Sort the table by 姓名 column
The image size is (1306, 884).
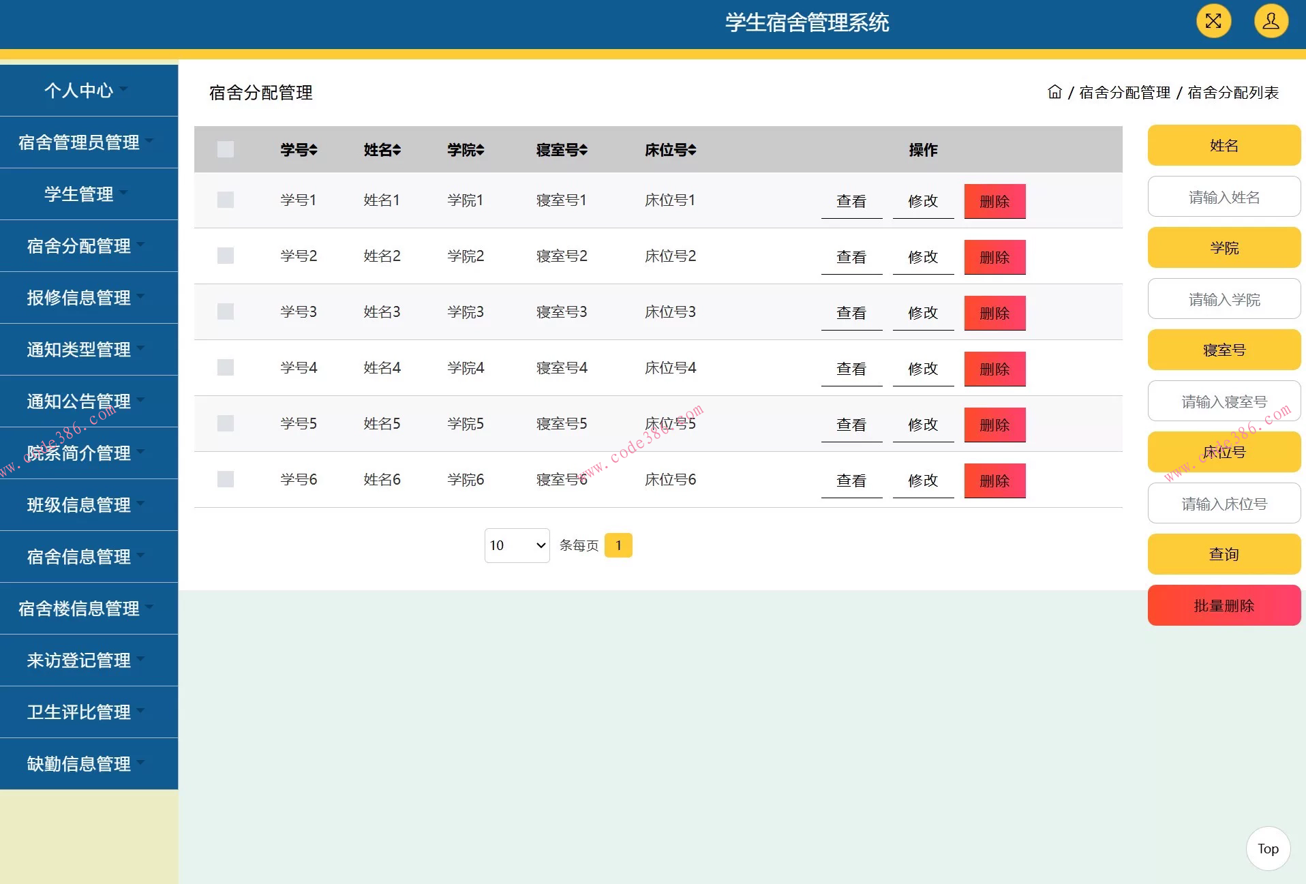(382, 150)
